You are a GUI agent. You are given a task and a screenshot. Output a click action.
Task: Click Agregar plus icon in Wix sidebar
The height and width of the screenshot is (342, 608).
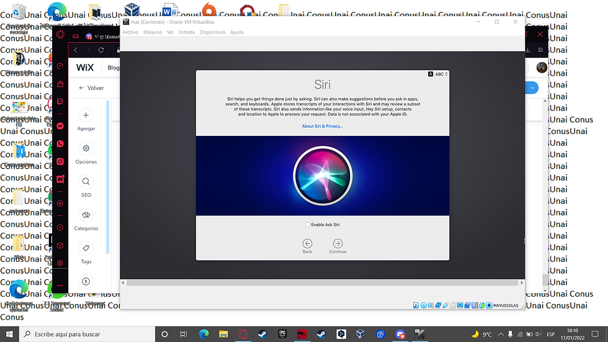[86, 115]
